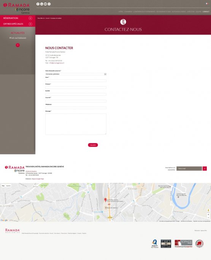Click the Message text area

[x=76, y=124]
